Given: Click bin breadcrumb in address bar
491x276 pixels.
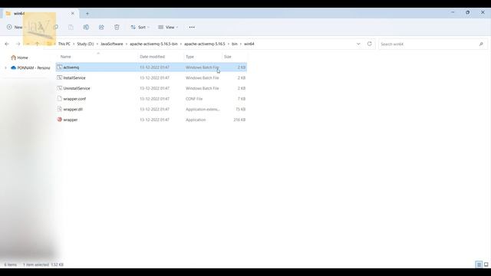Looking at the screenshot, I should pyautogui.click(x=235, y=44).
